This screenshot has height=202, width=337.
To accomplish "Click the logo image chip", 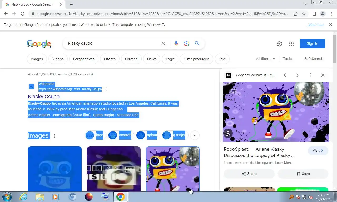I will (x=96, y=135).
